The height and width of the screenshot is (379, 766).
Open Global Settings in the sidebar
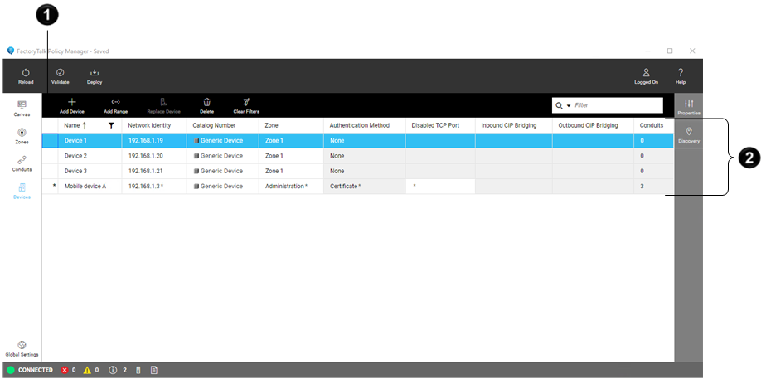point(22,347)
